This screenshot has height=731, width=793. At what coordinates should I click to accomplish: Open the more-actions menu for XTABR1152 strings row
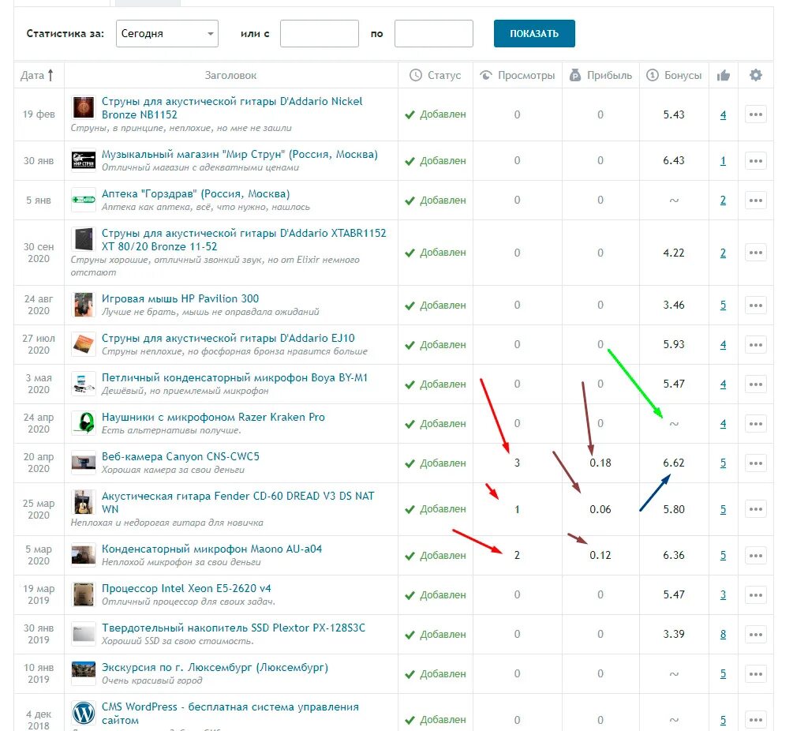pyautogui.click(x=756, y=253)
